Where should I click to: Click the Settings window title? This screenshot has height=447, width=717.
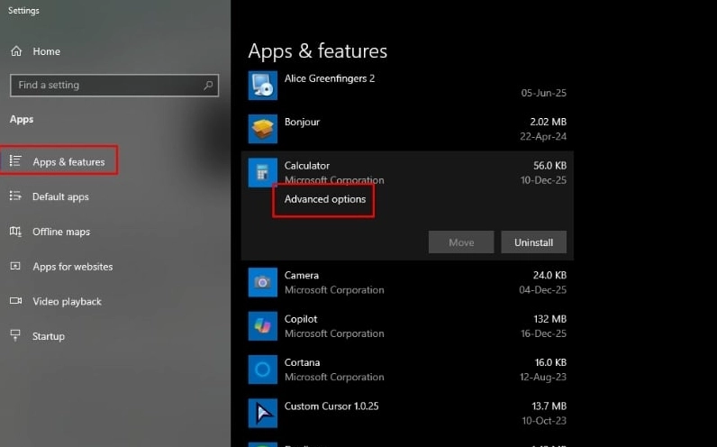coord(23,10)
